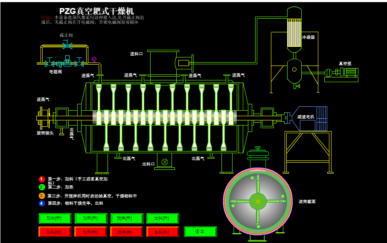
Task: Click the magenta pressure gauge on steam pipe
Action: point(94,59)
